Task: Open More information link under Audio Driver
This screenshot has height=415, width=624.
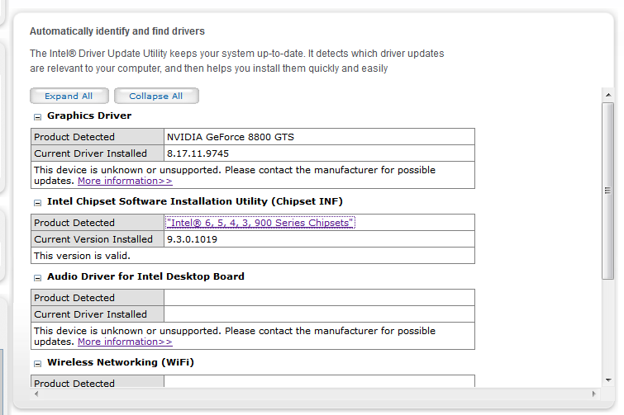Action: click(125, 342)
